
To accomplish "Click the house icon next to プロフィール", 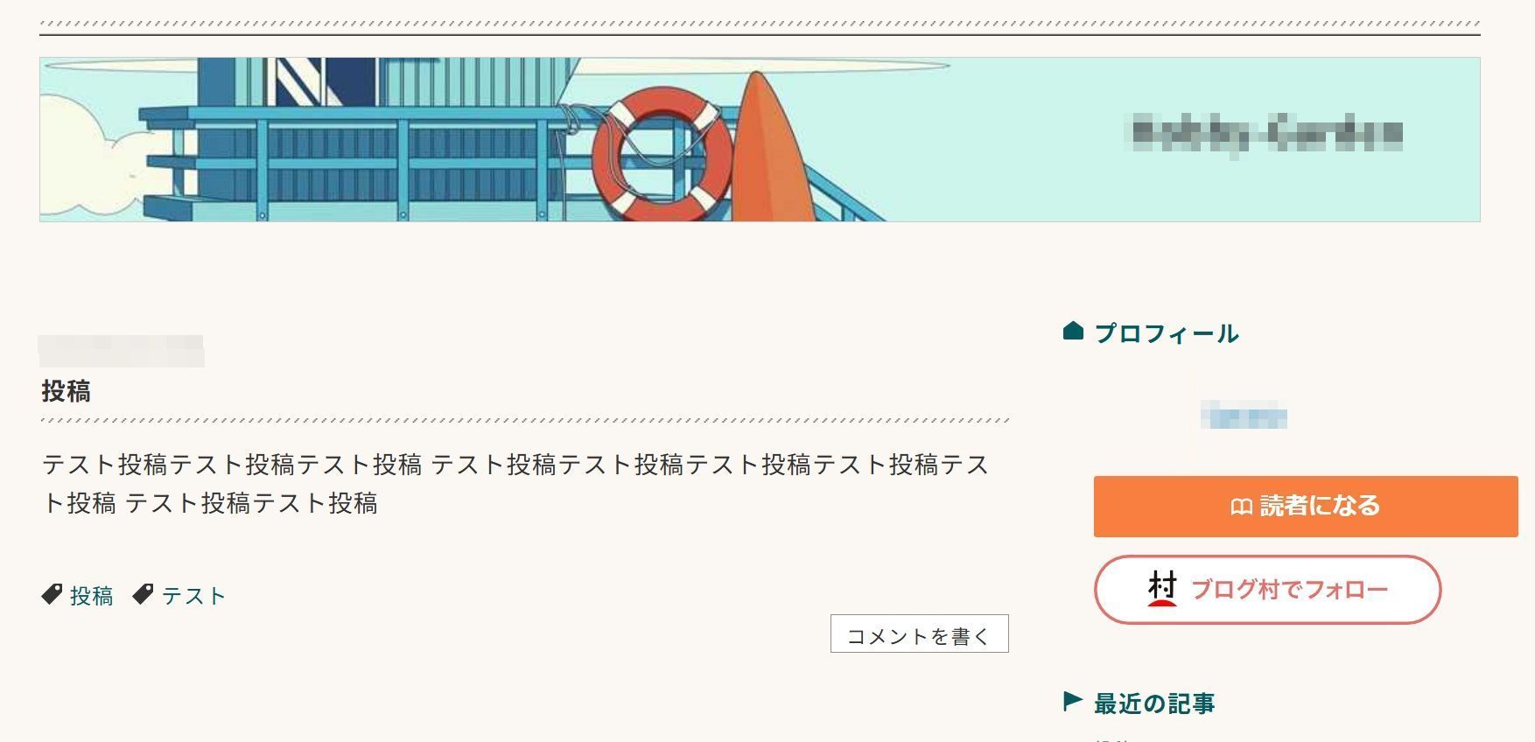I will coord(1073,332).
